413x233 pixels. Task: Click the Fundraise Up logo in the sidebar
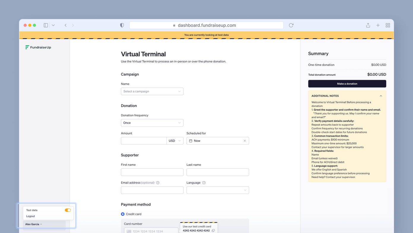click(38, 47)
